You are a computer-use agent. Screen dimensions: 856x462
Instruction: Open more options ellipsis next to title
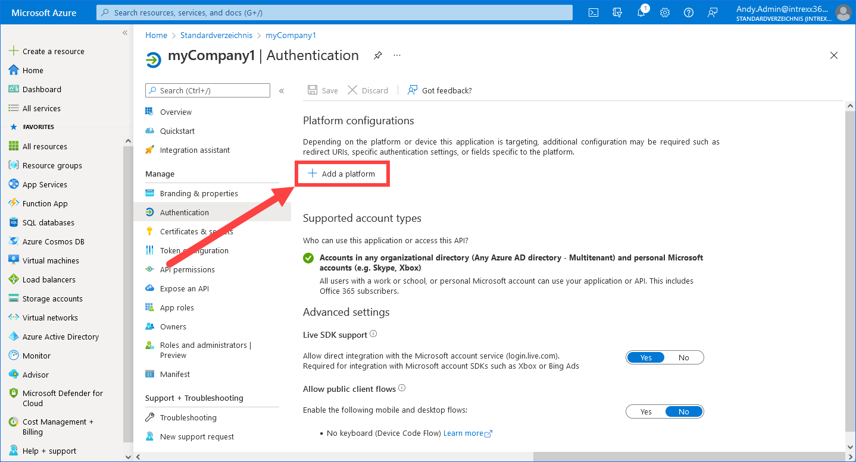coord(397,55)
